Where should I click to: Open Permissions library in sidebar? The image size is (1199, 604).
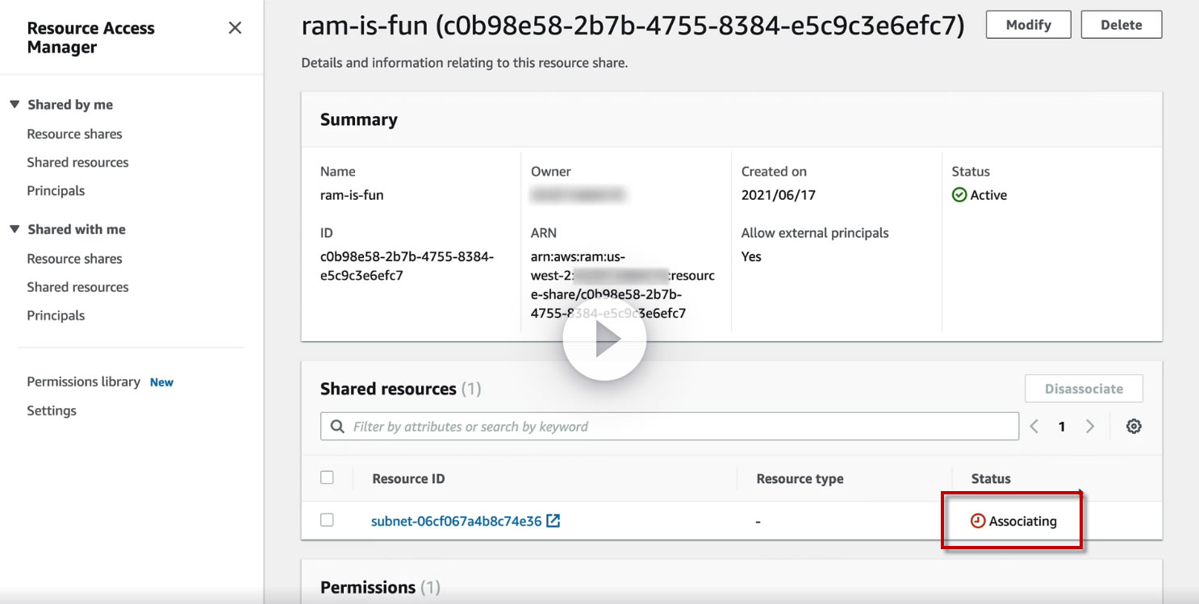84,381
